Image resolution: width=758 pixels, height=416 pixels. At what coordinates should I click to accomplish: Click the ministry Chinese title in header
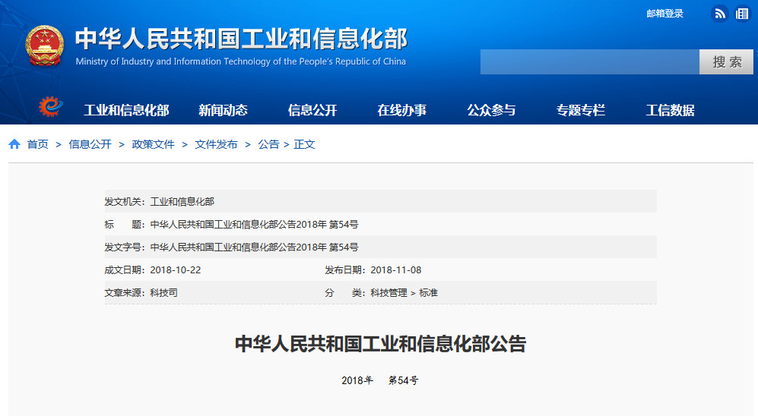[241, 39]
